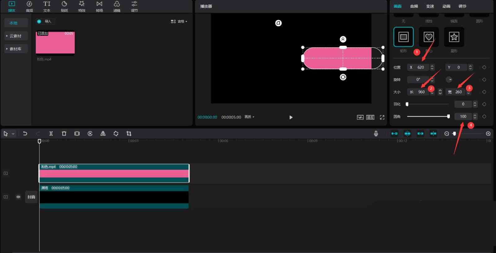Switch to the 音频 tab in right panel
Screen dimensions: 496x253
tap(414, 6)
